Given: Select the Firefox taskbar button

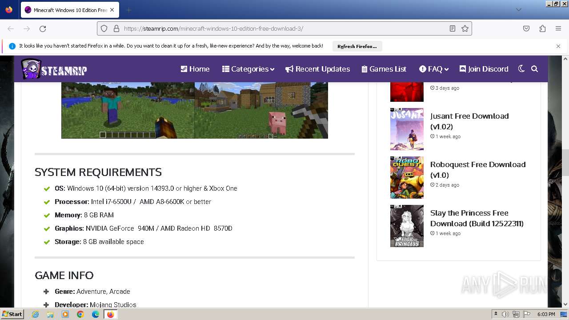Looking at the screenshot, I should 110,314.
